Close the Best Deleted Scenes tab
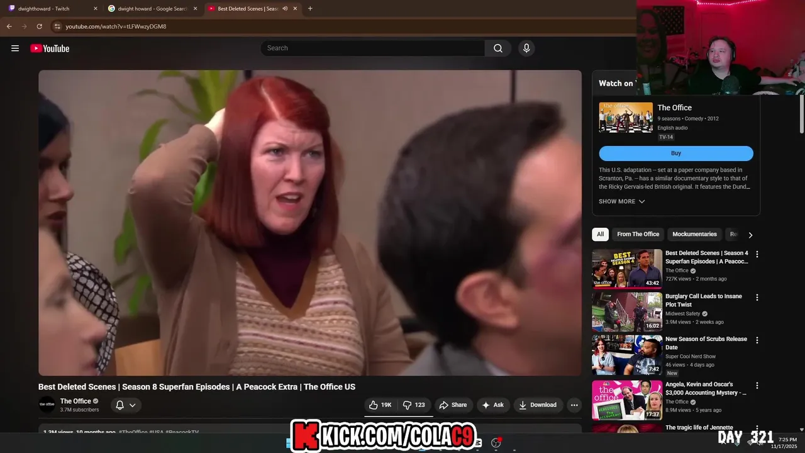 pyautogui.click(x=294, y=9)
